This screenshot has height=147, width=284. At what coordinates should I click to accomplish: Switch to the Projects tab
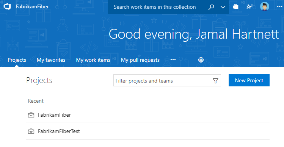(17, 60)
